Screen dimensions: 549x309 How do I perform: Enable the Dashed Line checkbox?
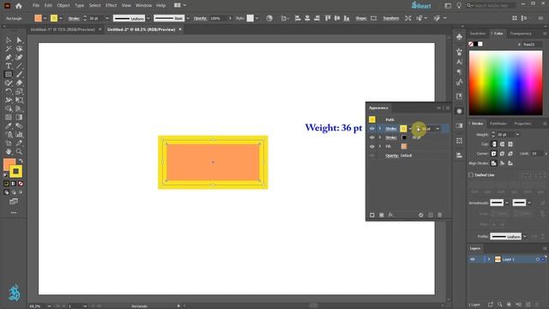tap(471, 175)
